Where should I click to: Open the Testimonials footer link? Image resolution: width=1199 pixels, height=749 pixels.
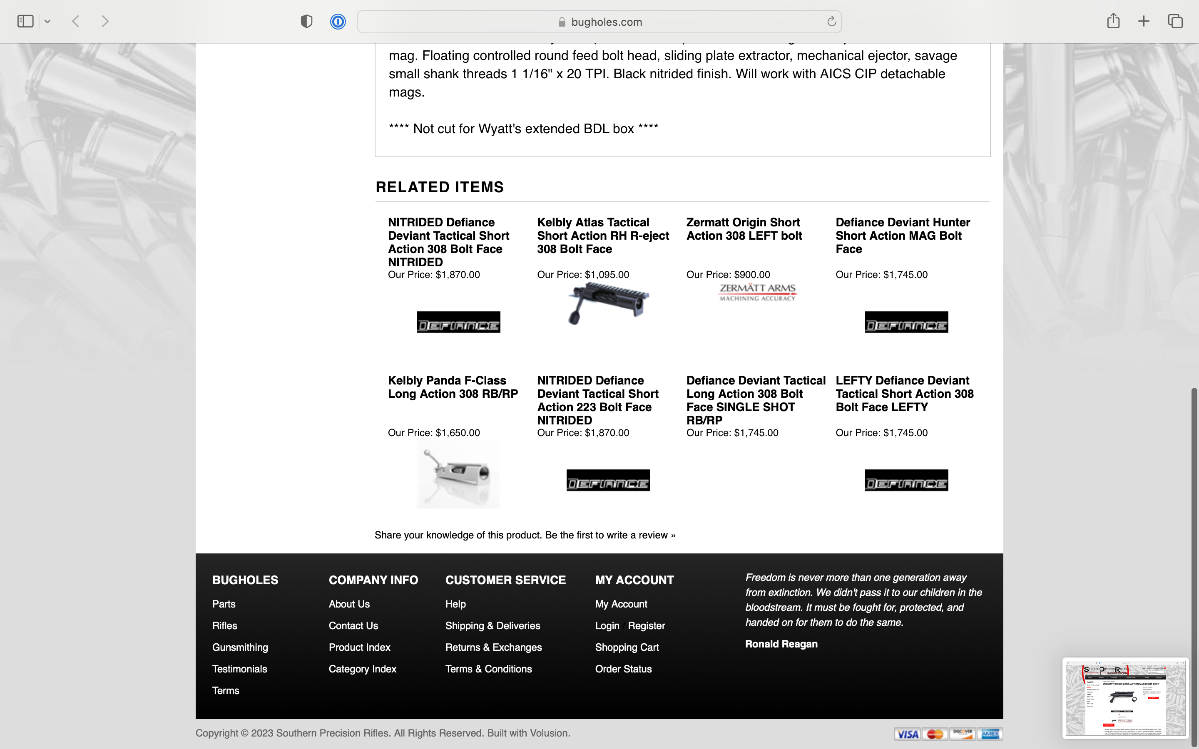(x=239, y=669)
